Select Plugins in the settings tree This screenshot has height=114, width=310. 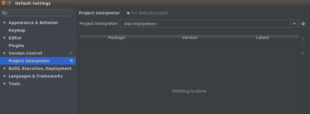click(x=17, y=46)
